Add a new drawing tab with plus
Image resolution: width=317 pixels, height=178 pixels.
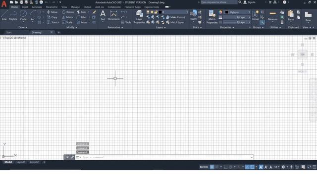[59, 32]
